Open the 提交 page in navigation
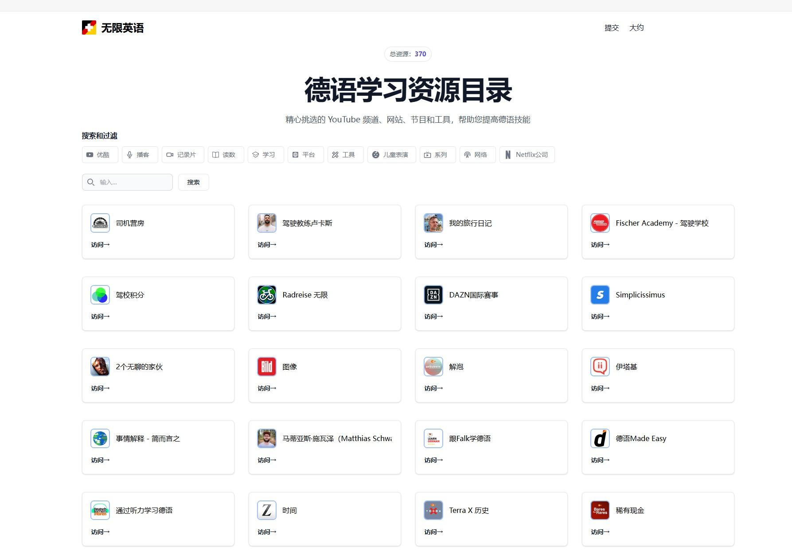This screenshot has width=792, height=555. (x=611, y=28)
